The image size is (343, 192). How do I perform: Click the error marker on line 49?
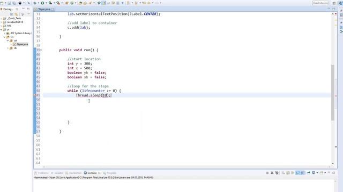pos(35,95)
